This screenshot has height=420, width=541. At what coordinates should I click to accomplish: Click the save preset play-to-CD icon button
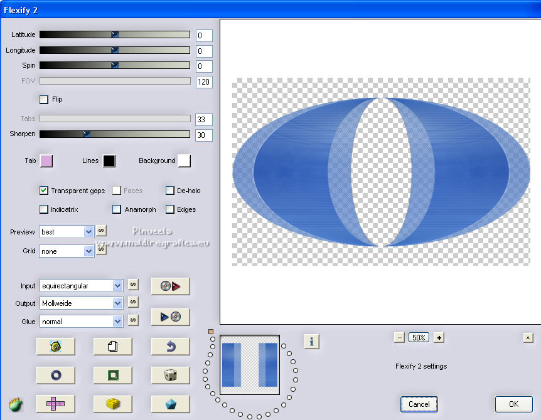(x=171, y=317)
